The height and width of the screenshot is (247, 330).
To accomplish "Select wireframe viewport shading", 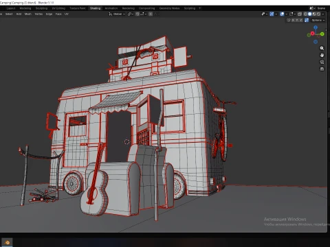I will click(305, 14).
